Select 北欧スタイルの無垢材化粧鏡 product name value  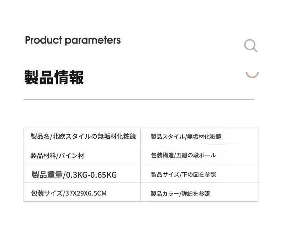tap(94, 137)
